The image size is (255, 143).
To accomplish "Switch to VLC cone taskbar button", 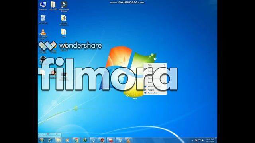I will point(128,140).
